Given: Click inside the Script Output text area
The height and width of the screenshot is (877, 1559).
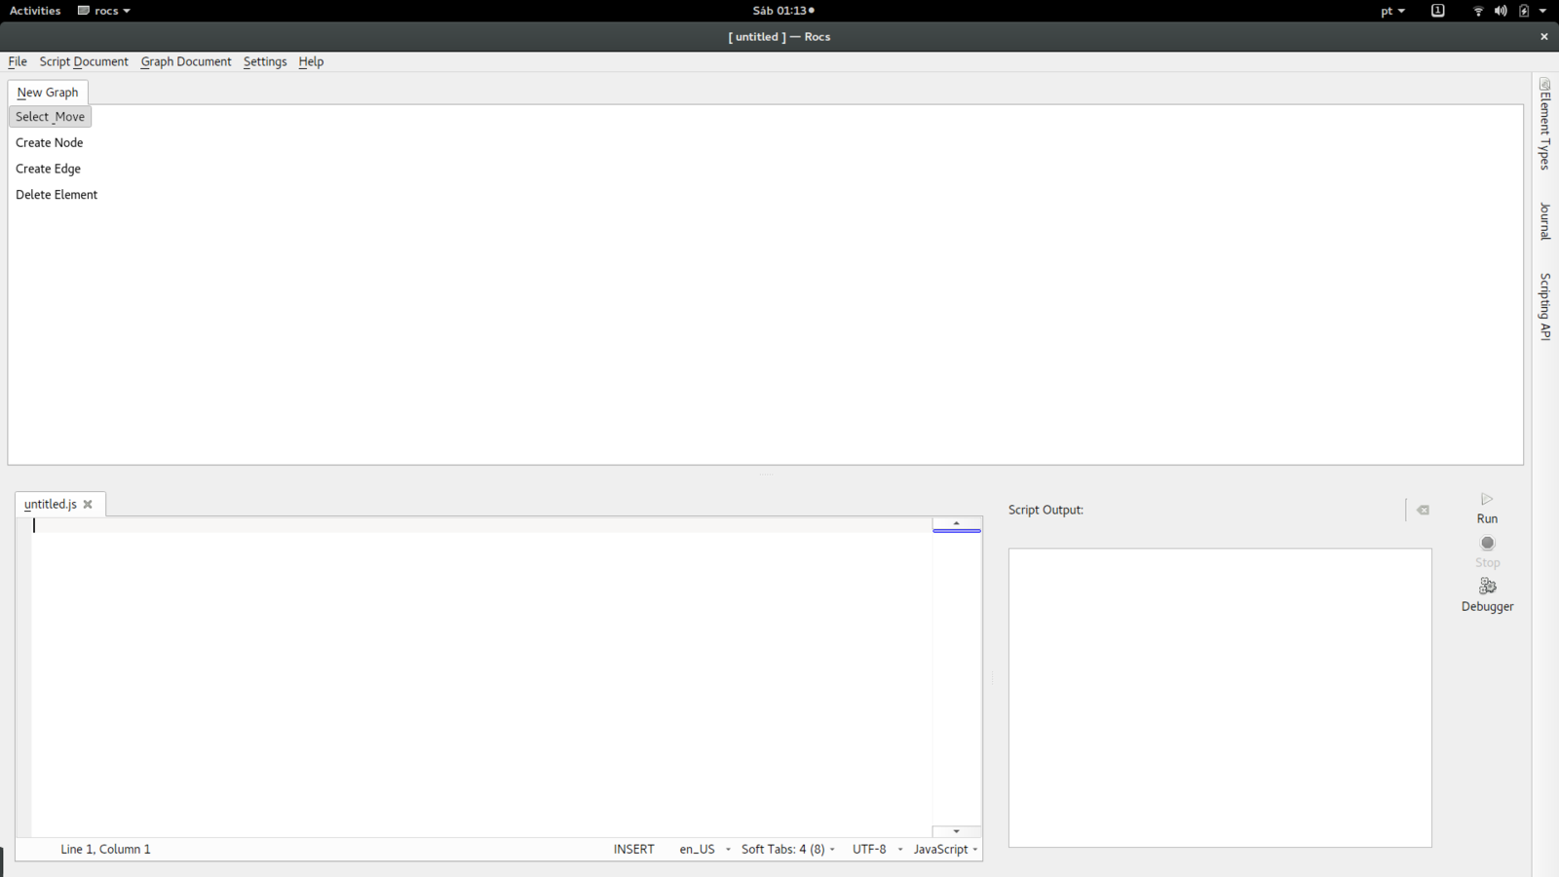Looking at the screenshot, I should click(x=1219, y=697).
